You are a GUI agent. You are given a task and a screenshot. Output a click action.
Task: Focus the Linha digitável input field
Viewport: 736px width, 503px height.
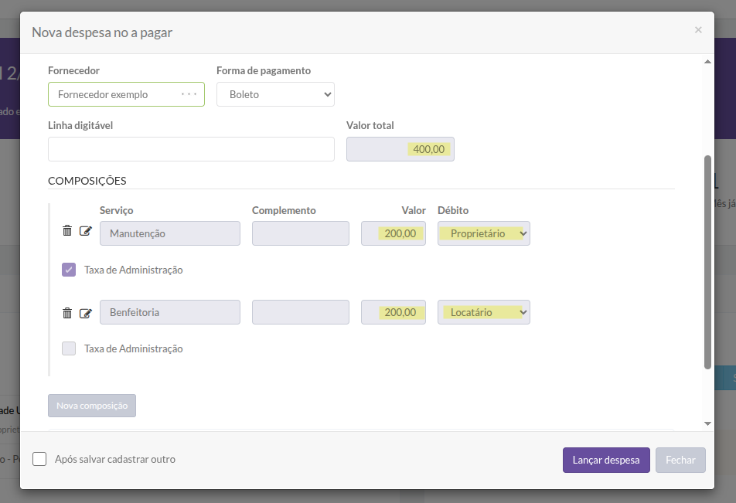click(x=191, y=149)
